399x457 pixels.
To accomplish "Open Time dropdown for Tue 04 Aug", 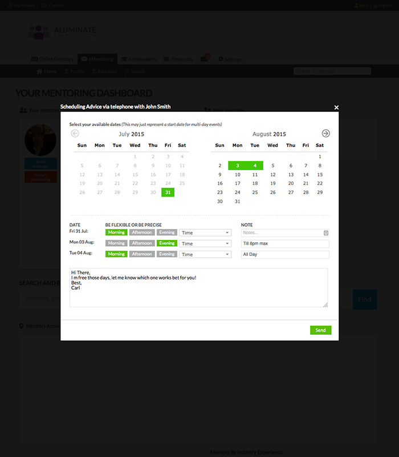I will coord(205,254).
